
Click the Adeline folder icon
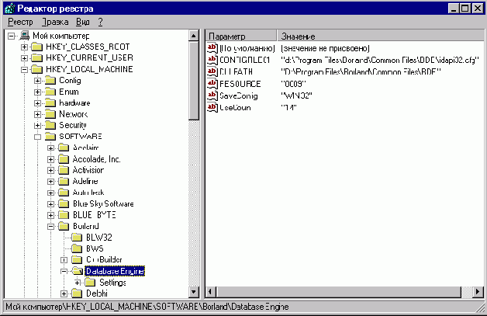64,182
